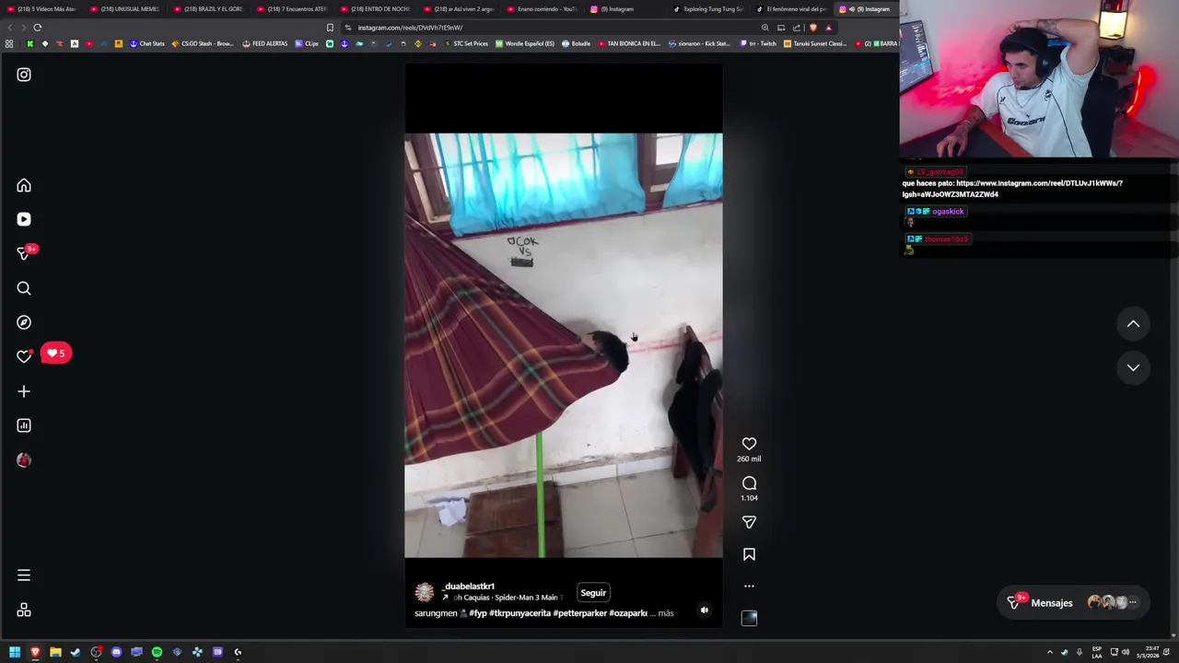Expand caption with 'más'
Viewport: 1179px width, 663px height.
click(666, 613)
